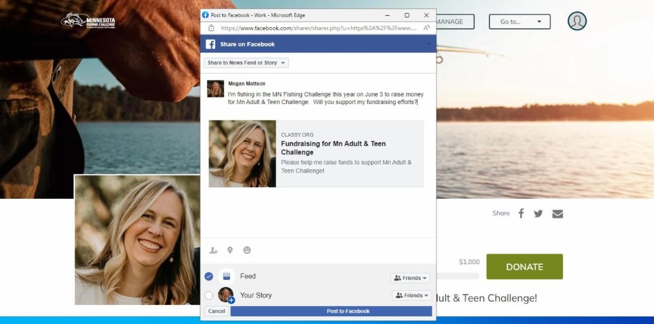
Task: Expand Share to News Feed or Story dropdown
Action: pyautogui.click(x=246, y=63)
